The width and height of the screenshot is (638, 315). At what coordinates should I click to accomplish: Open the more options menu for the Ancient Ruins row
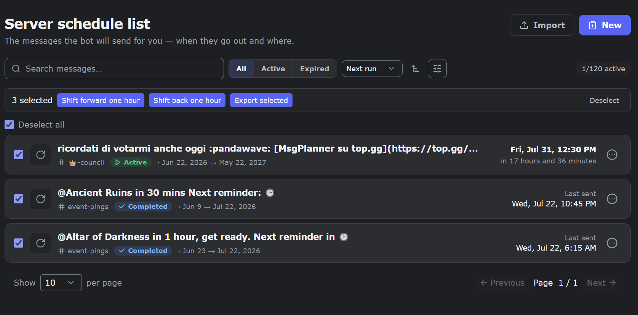[612, 199]
